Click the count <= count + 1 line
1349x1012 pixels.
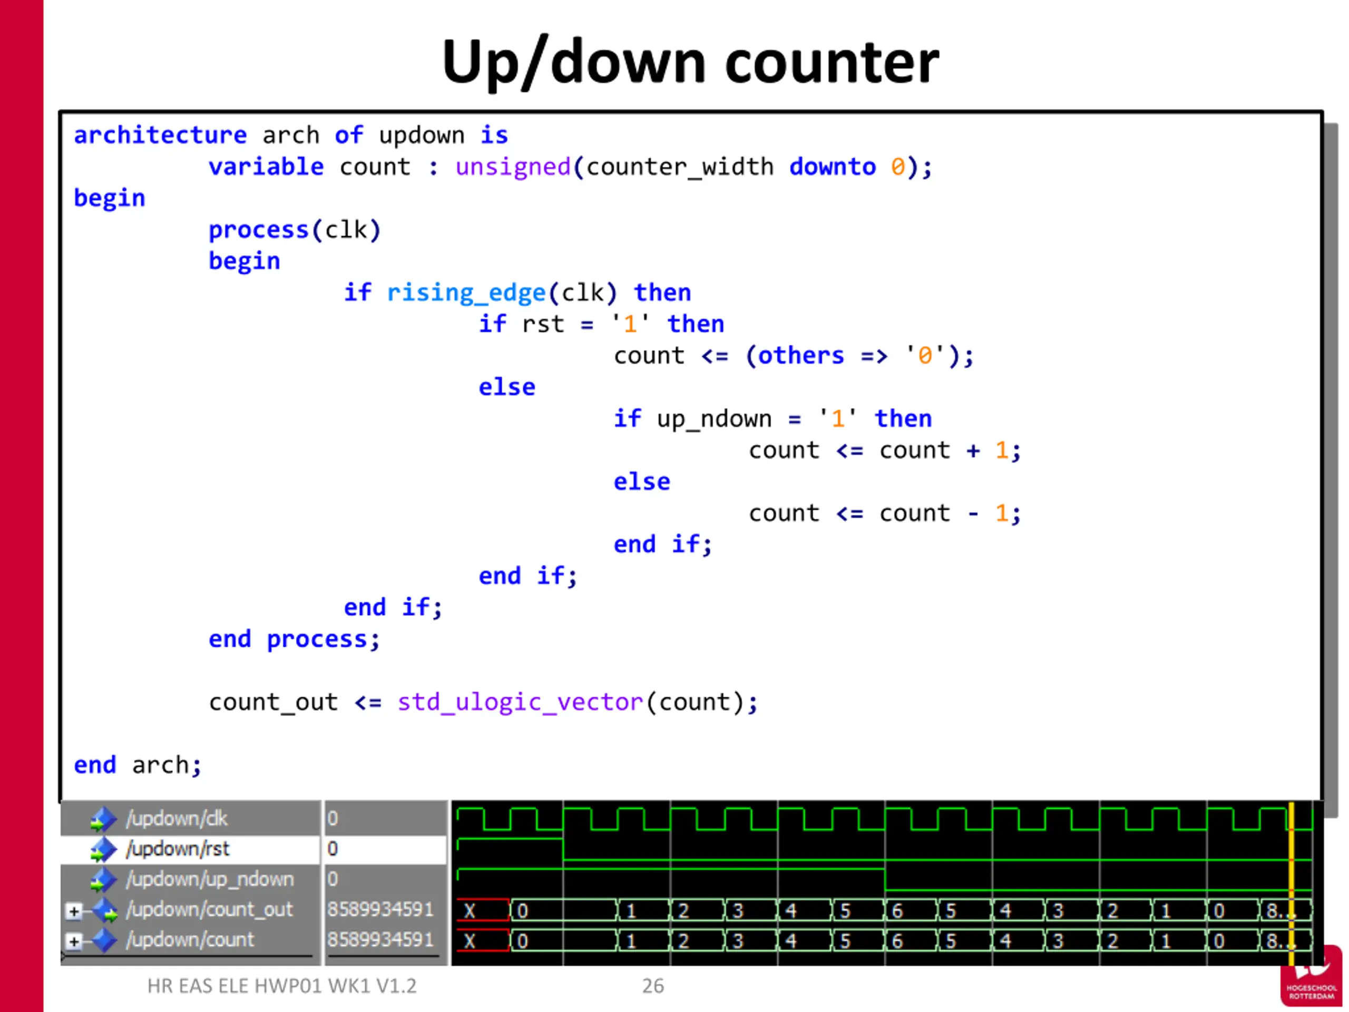884,450
